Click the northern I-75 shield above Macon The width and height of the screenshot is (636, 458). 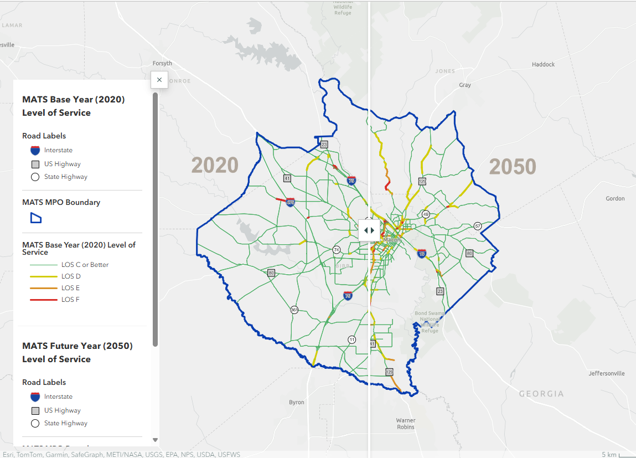pos(351,180)
